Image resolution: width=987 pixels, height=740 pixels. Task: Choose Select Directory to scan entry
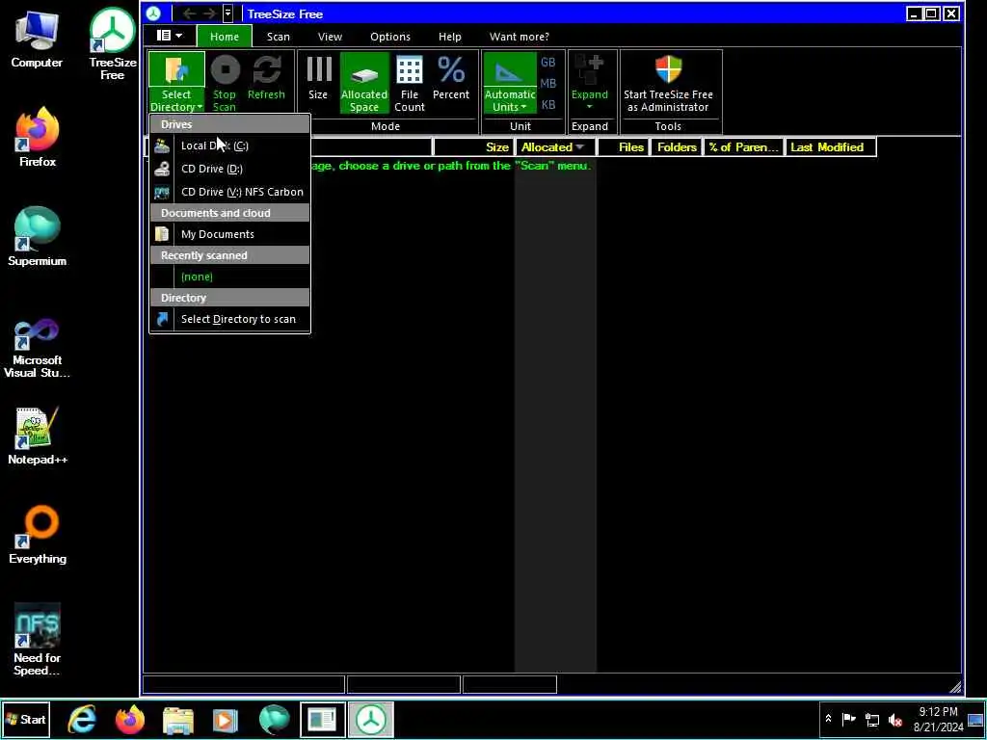229,319
